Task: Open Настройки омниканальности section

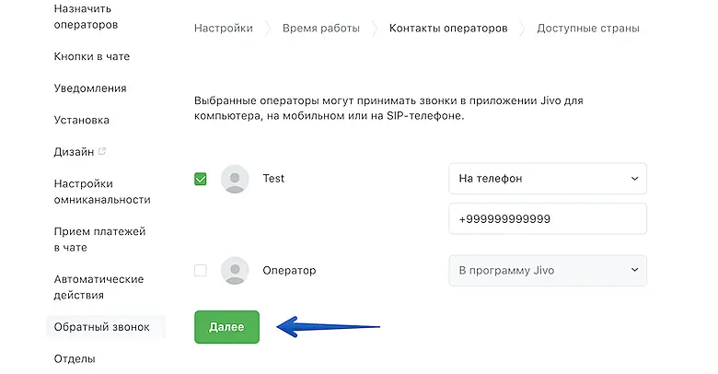Action: point(101,191)
